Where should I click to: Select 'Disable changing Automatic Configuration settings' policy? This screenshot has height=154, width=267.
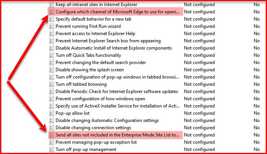(x=107, y=120)
